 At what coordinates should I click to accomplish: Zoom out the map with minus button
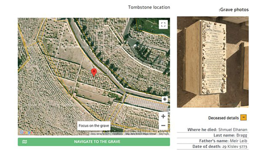point(163,125)
